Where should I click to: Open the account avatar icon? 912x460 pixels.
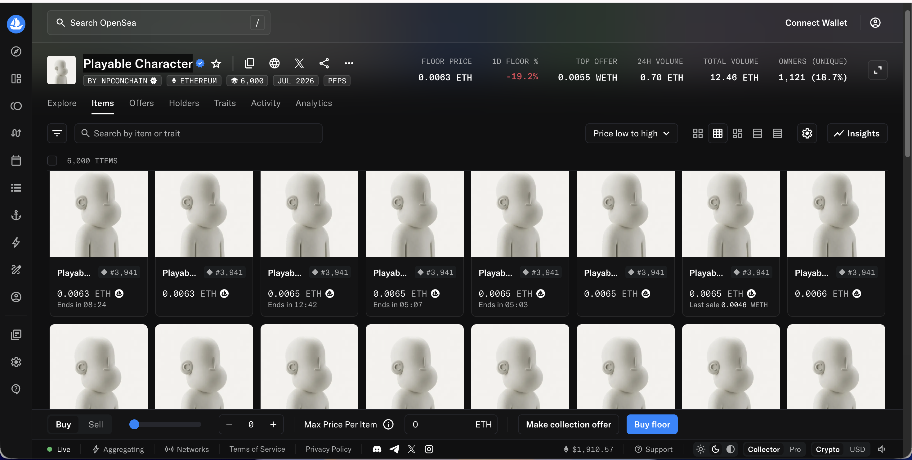point(875,23)
